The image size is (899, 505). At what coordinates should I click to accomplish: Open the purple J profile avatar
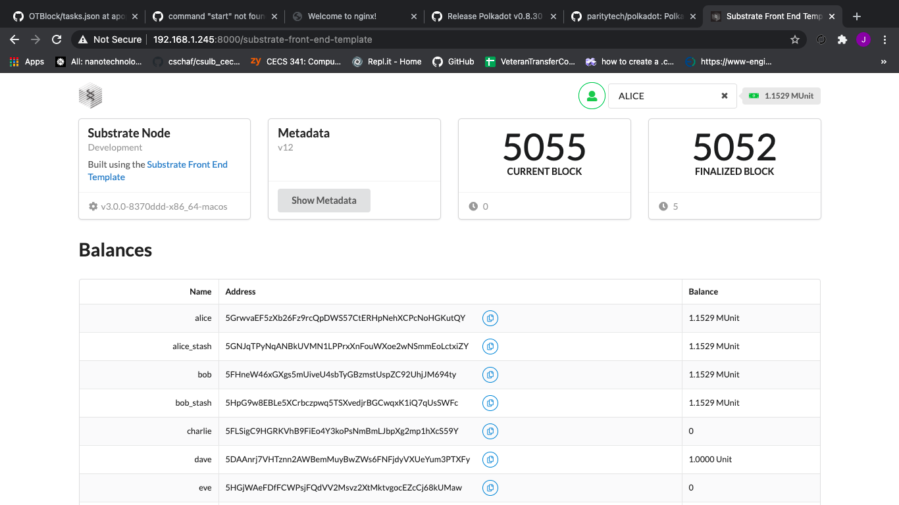863,39
